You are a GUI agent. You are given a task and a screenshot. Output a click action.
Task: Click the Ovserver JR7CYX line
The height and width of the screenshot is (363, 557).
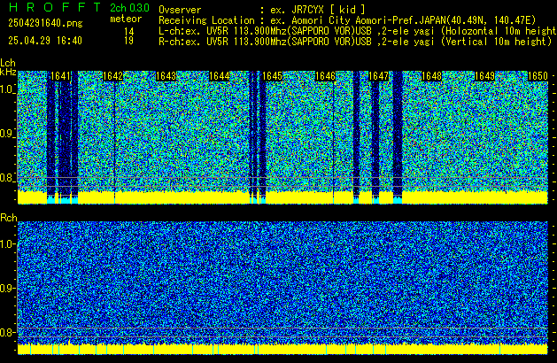(262, 10)
